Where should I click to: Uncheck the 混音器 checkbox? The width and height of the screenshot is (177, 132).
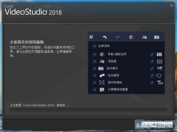[x=95, y=61]
